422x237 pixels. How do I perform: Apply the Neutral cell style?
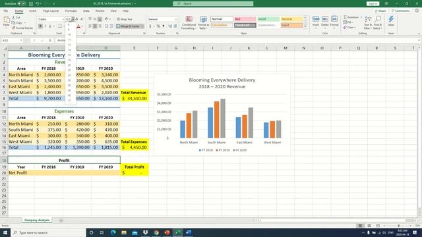tap(291, 19)
